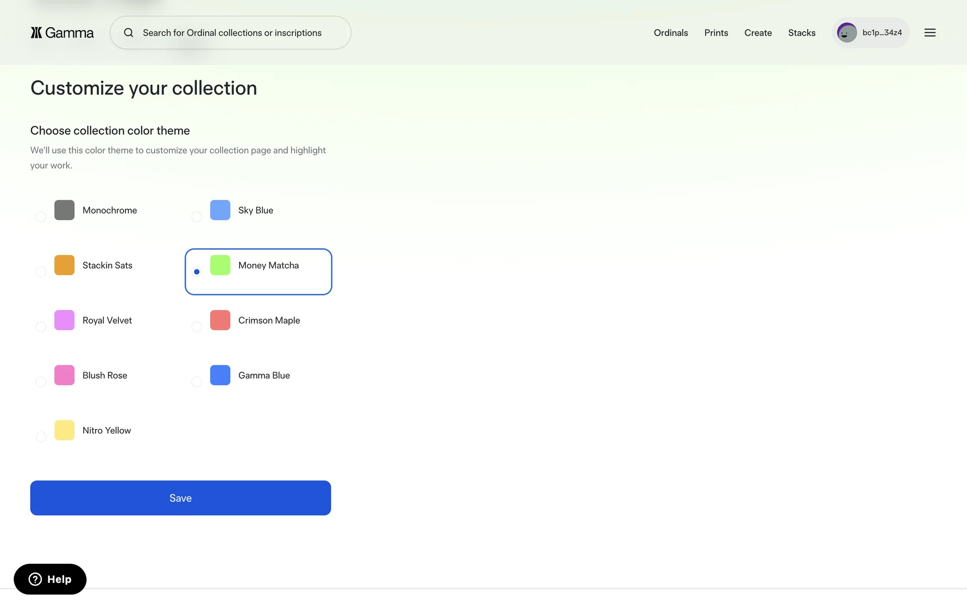967x604 pixels.
Task: Select the Monochrome radio button
Action: [x=41, y=217]
